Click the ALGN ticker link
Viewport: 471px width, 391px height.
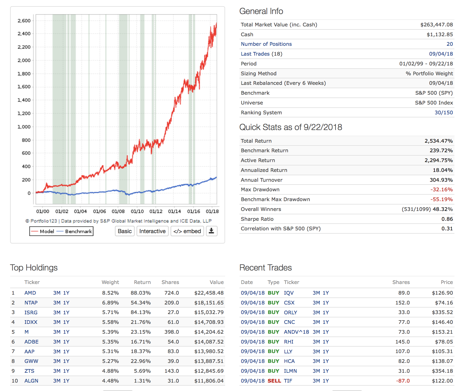[31, 381]
